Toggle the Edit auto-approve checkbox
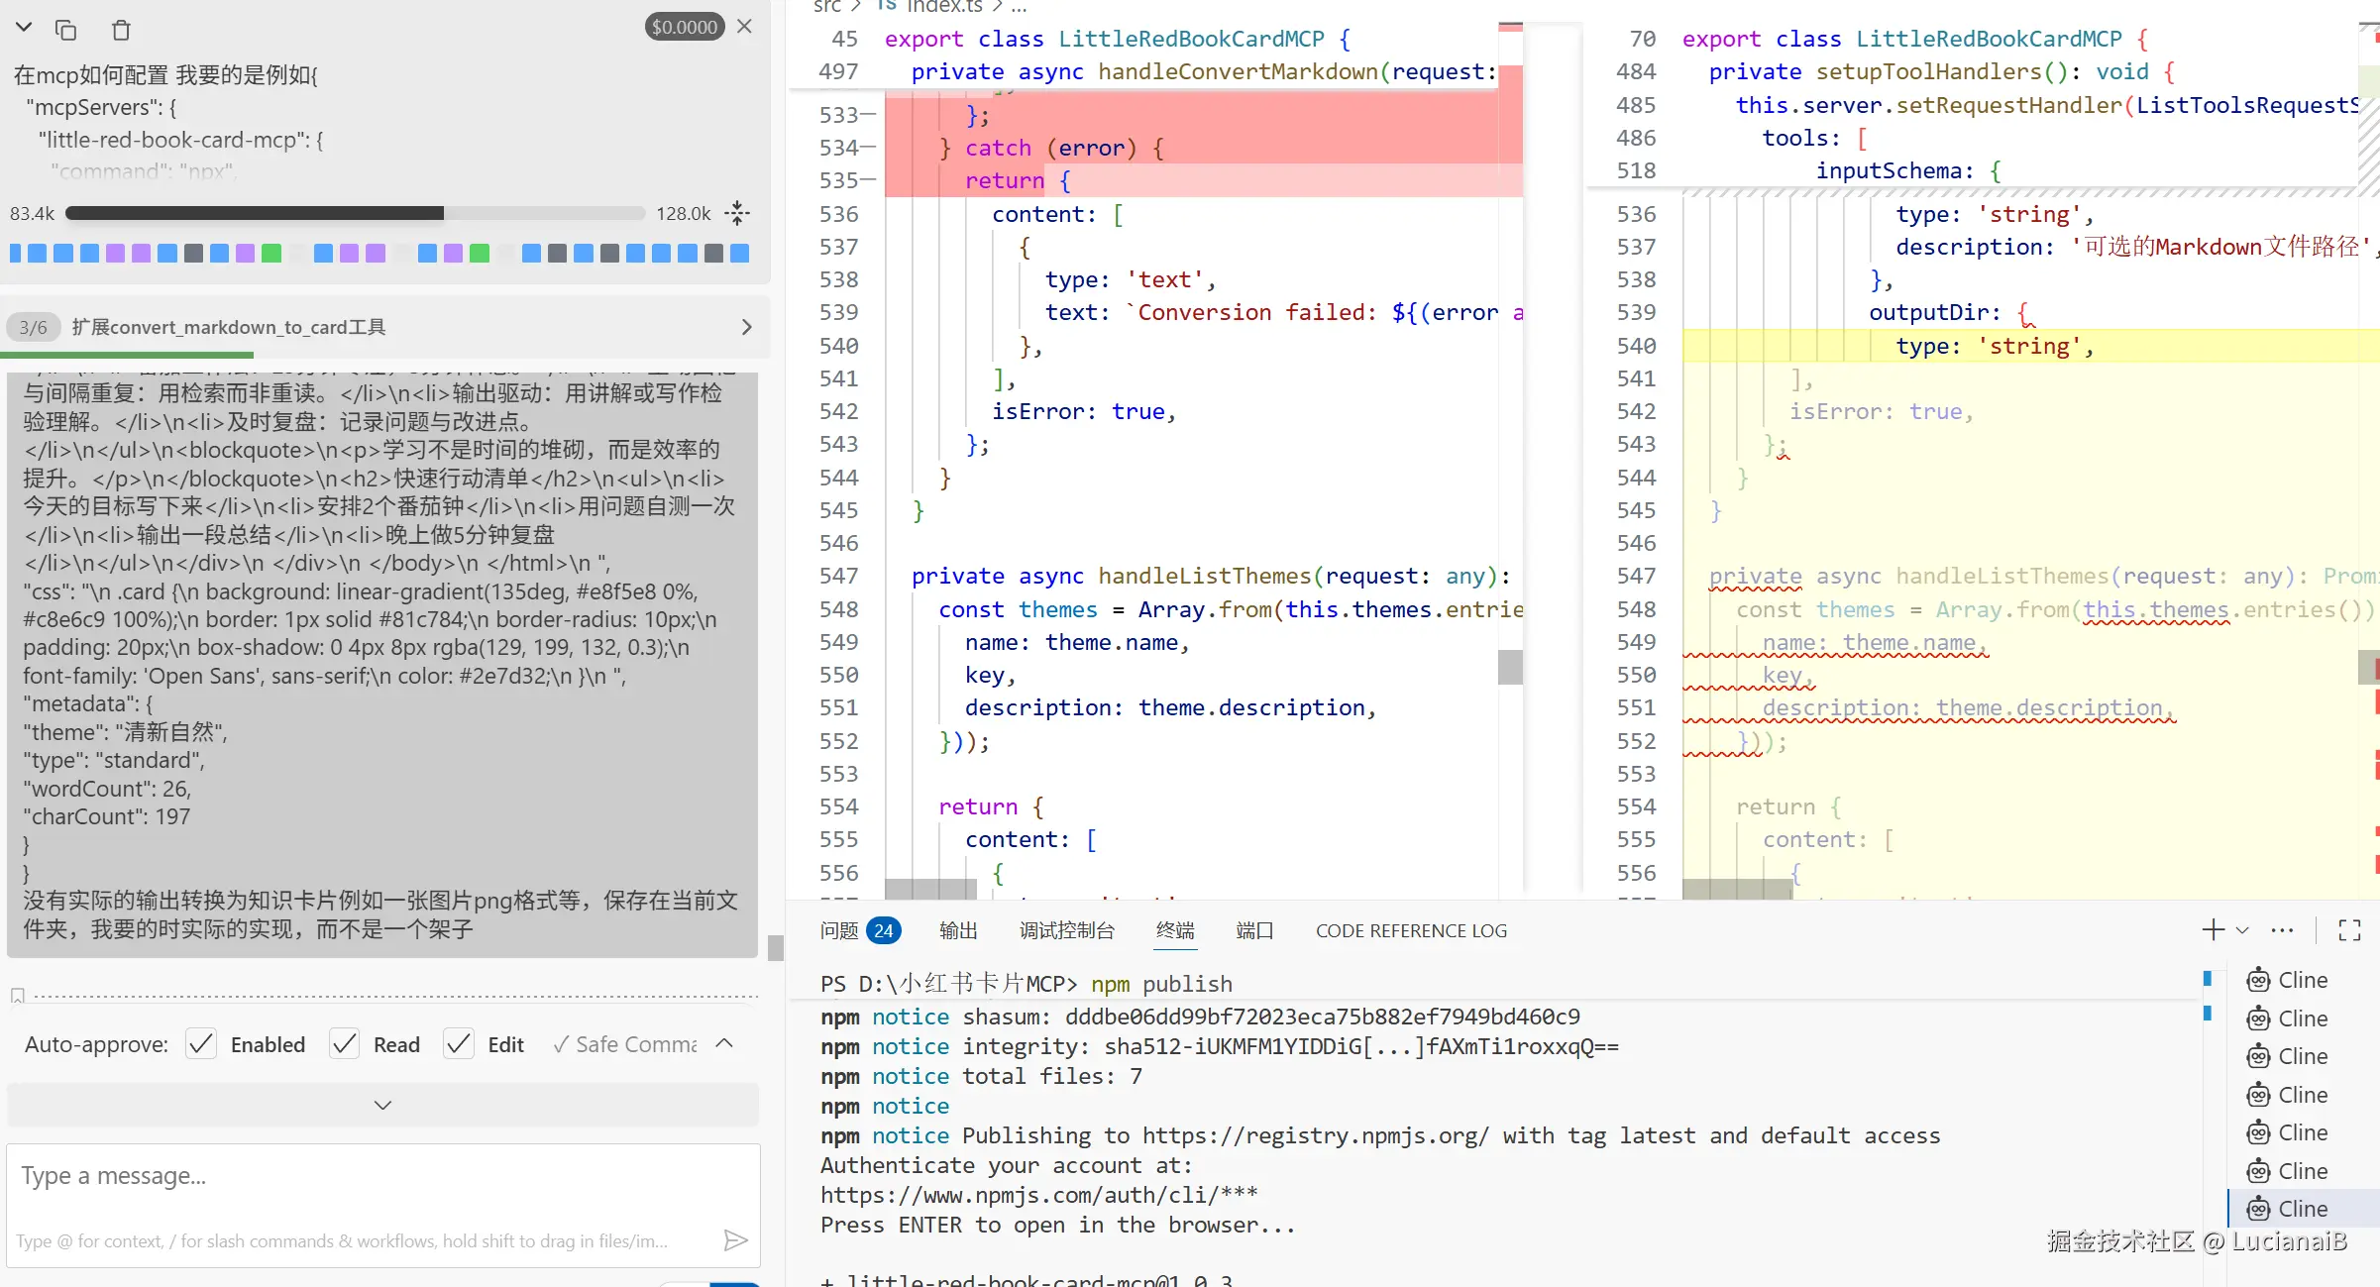Screen dimensions: 2380x1287 [459, 1044]
